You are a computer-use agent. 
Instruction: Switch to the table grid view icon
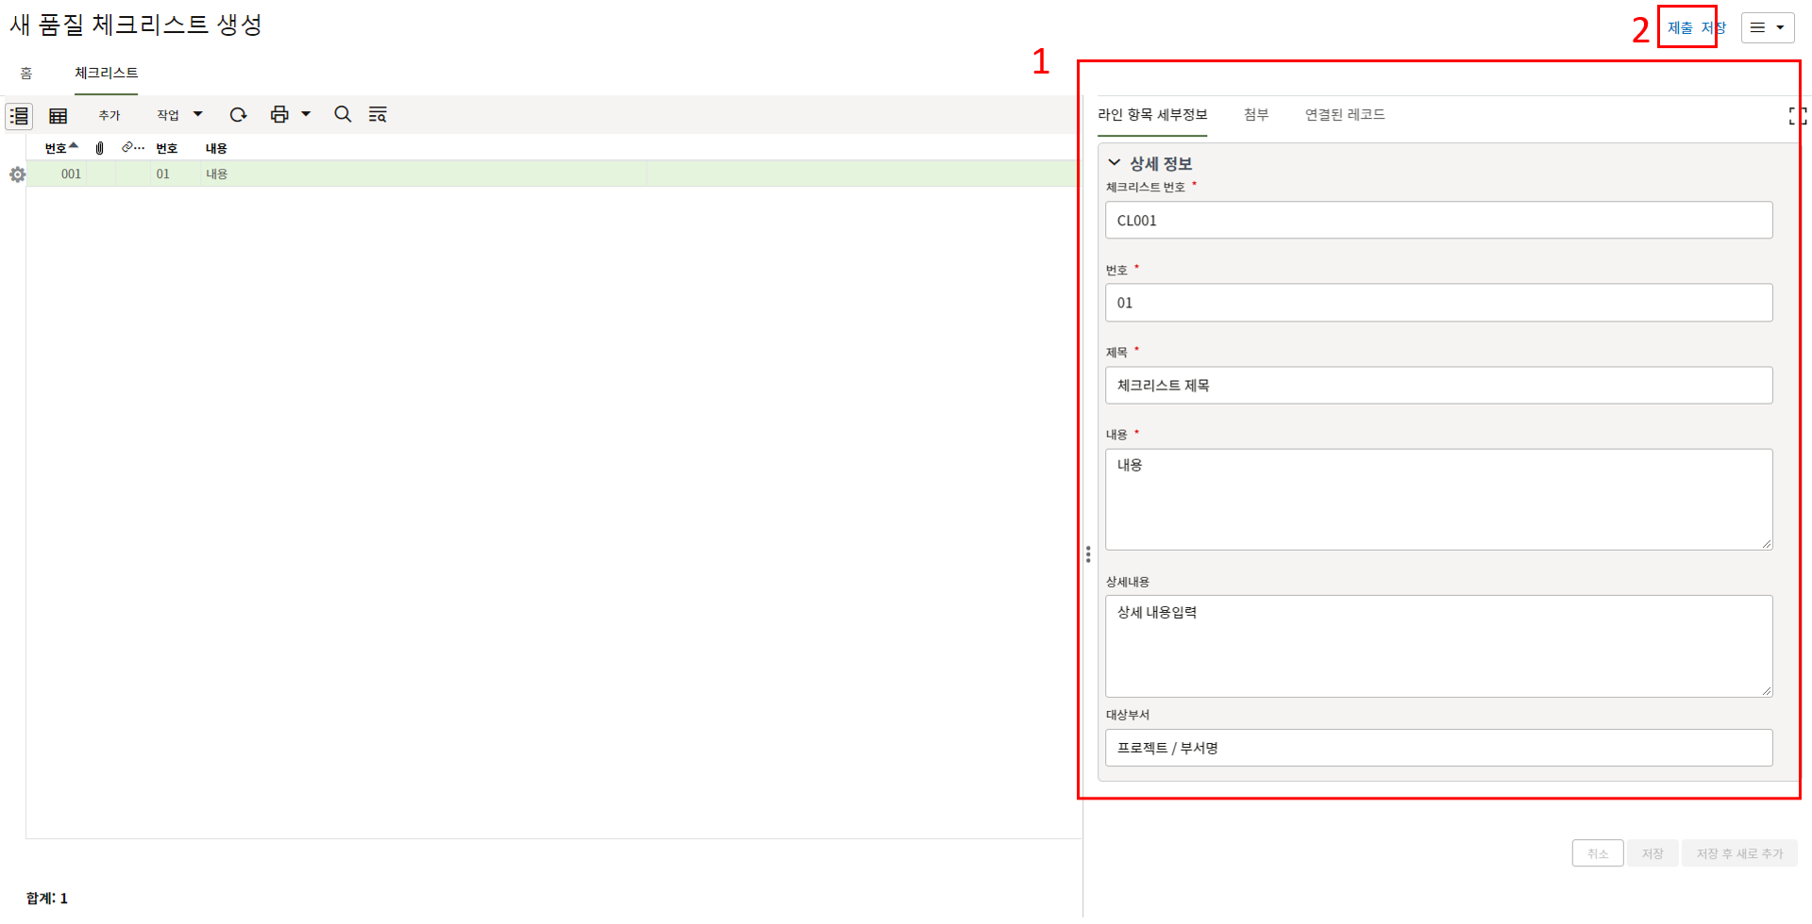[59, 116]
